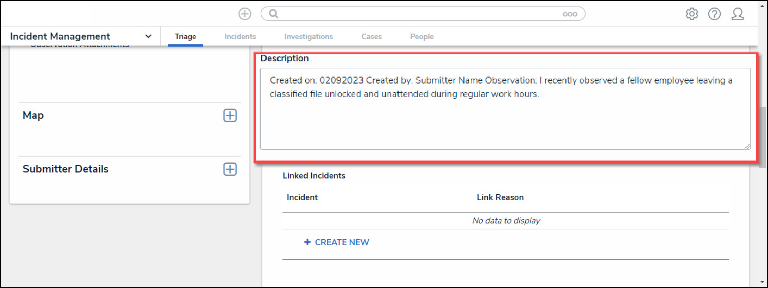
Task: Click the Link Reason column header
Action: tap(500, 197)
